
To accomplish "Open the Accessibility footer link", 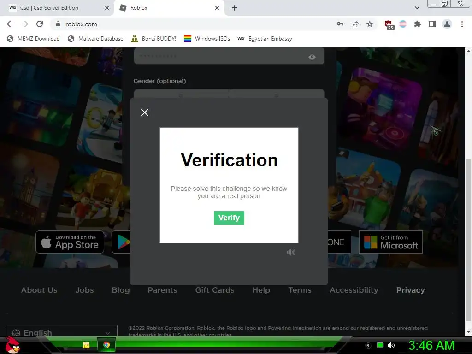I will coord(354,290).
